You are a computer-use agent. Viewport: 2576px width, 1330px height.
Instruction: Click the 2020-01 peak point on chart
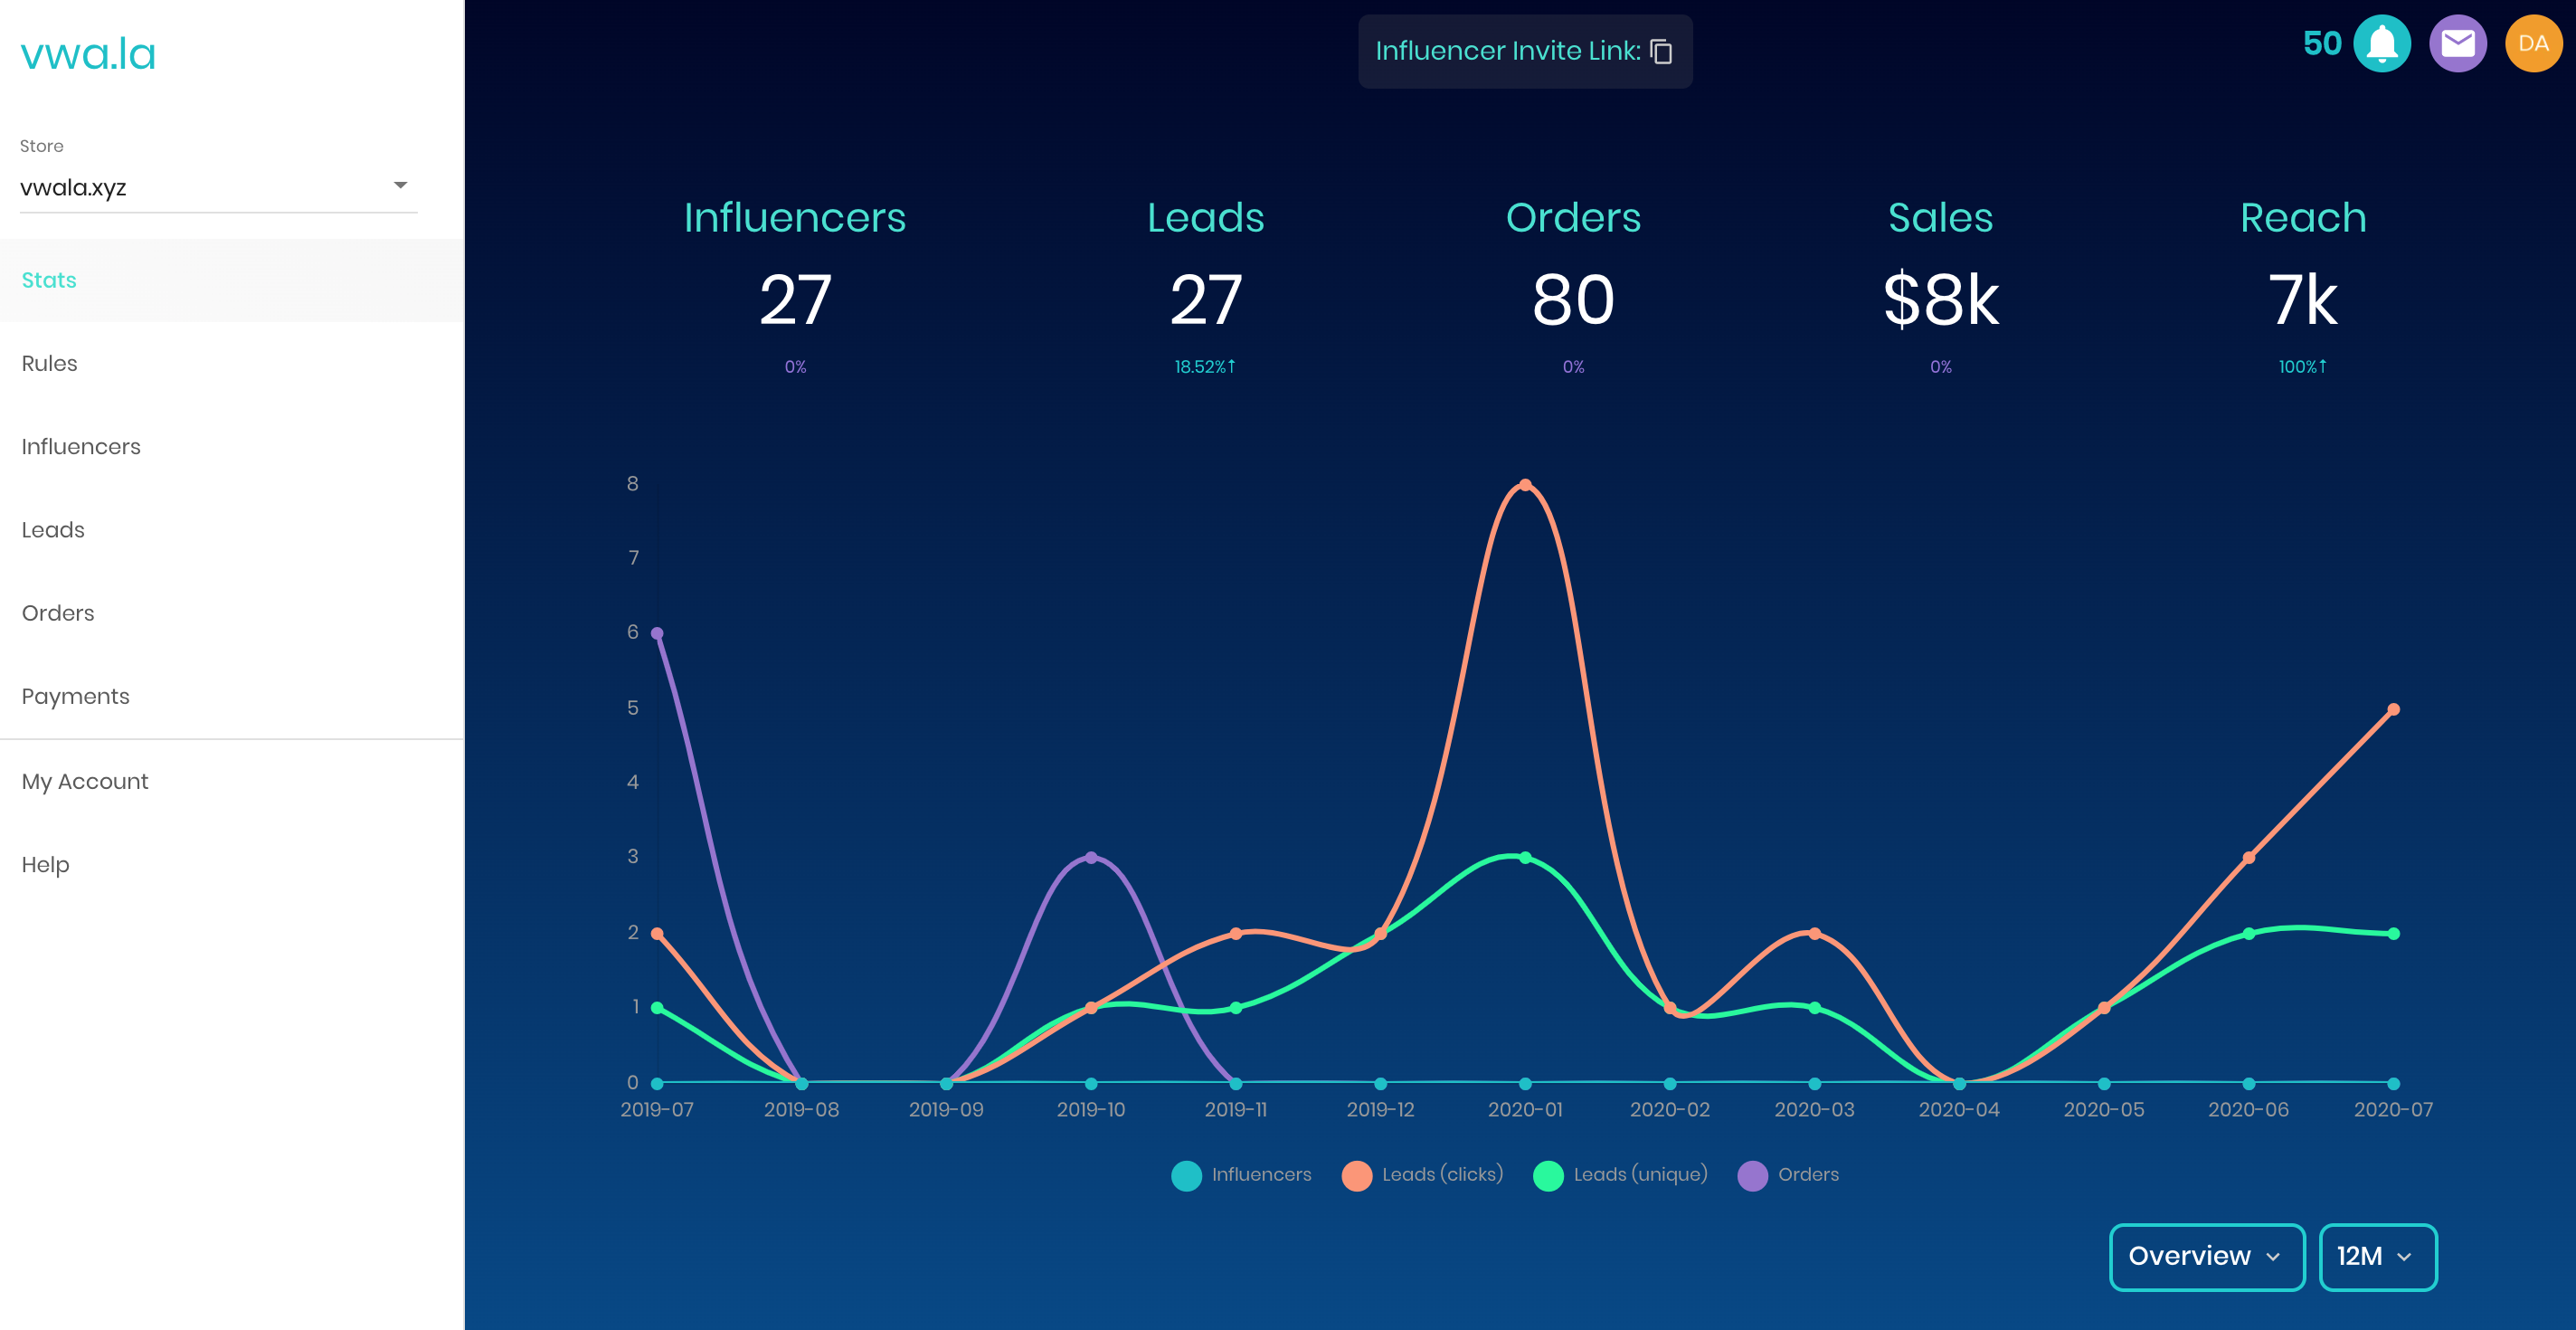point(1524,485)
